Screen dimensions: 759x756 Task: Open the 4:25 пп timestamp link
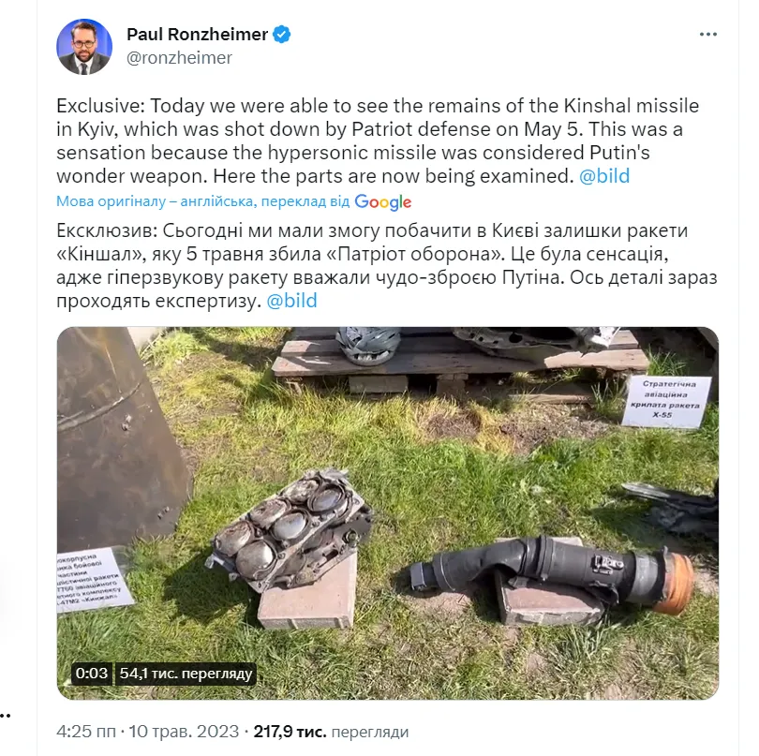(86, 732)
